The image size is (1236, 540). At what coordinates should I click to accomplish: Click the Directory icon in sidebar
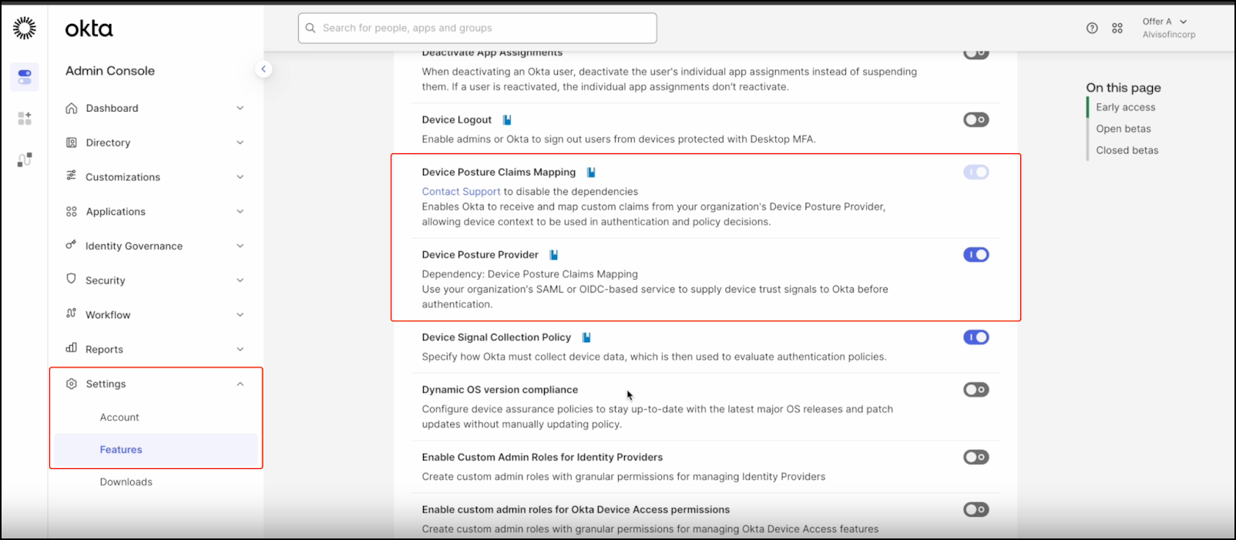[x=72, y=143]
